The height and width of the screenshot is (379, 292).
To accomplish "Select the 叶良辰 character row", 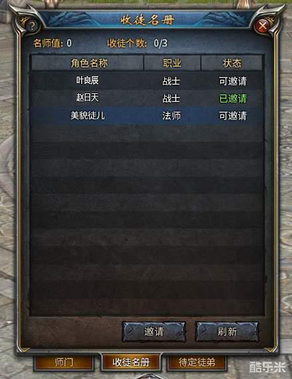I will point(146,81).
